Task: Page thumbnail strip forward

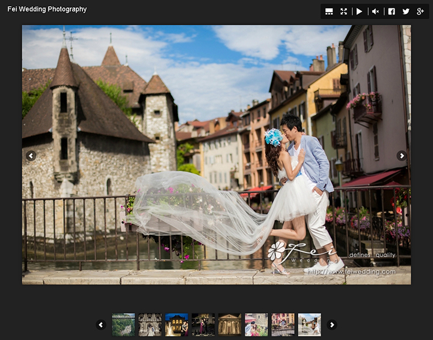Action: pyautogui.click(x=332, y=324)
